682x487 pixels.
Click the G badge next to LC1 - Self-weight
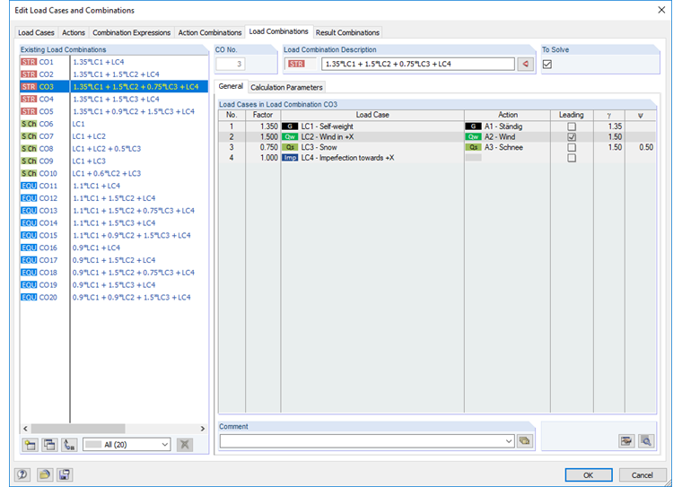pyautogui.click(x=290, y=126)
